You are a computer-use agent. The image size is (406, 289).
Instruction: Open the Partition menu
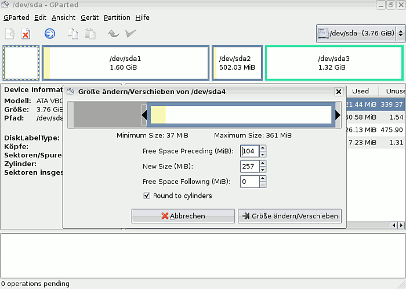coord(117,17)
